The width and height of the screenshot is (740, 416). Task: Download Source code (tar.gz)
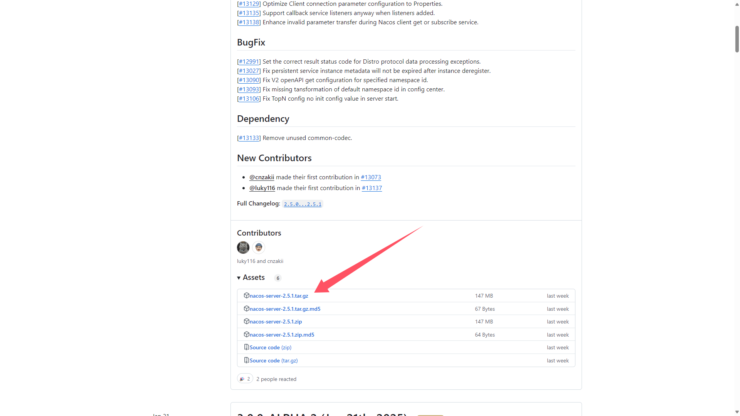coord(274,360)
